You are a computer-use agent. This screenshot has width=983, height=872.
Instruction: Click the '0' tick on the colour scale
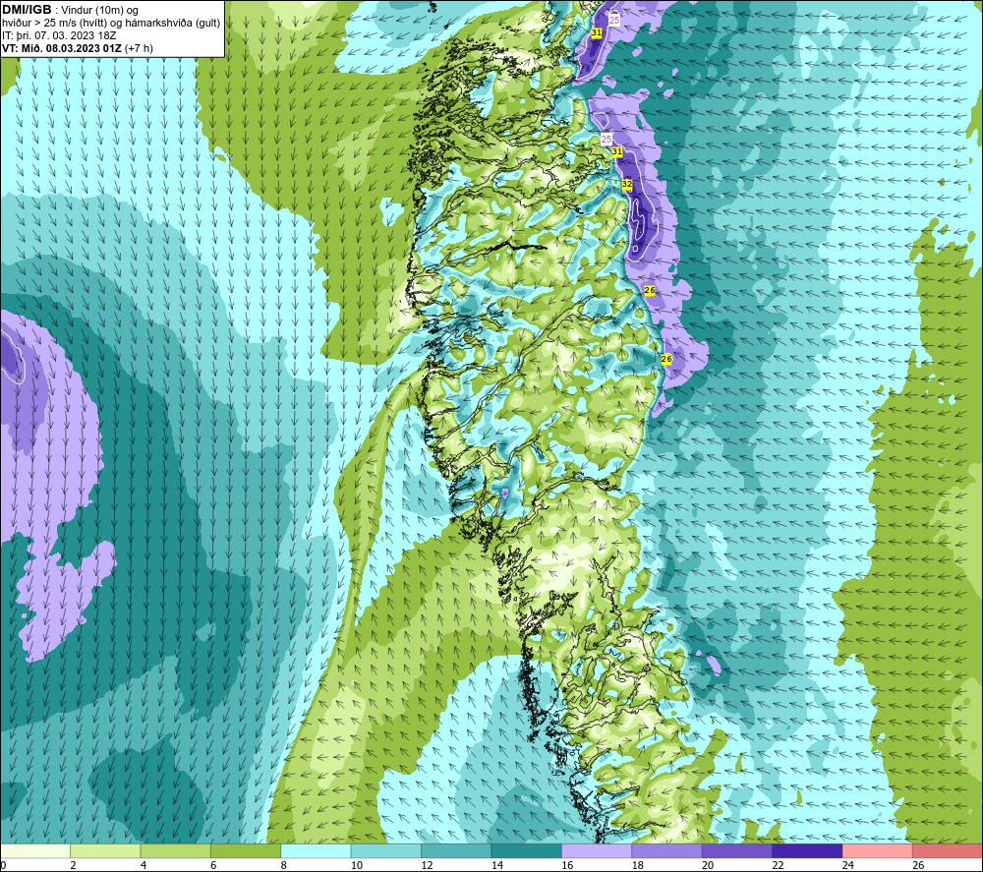(4, 865)
